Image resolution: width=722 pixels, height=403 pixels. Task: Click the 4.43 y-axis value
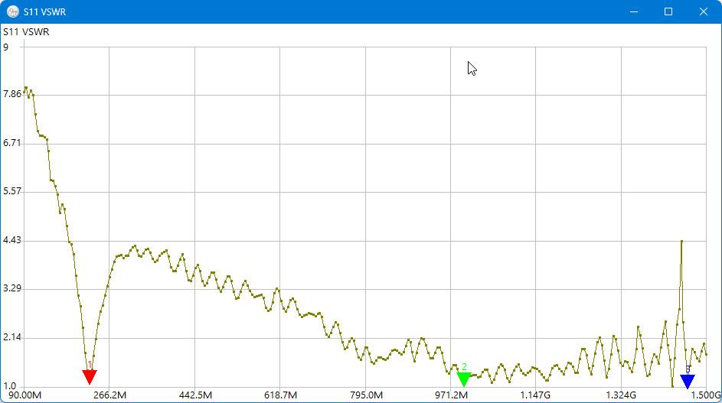click(12, 240)
